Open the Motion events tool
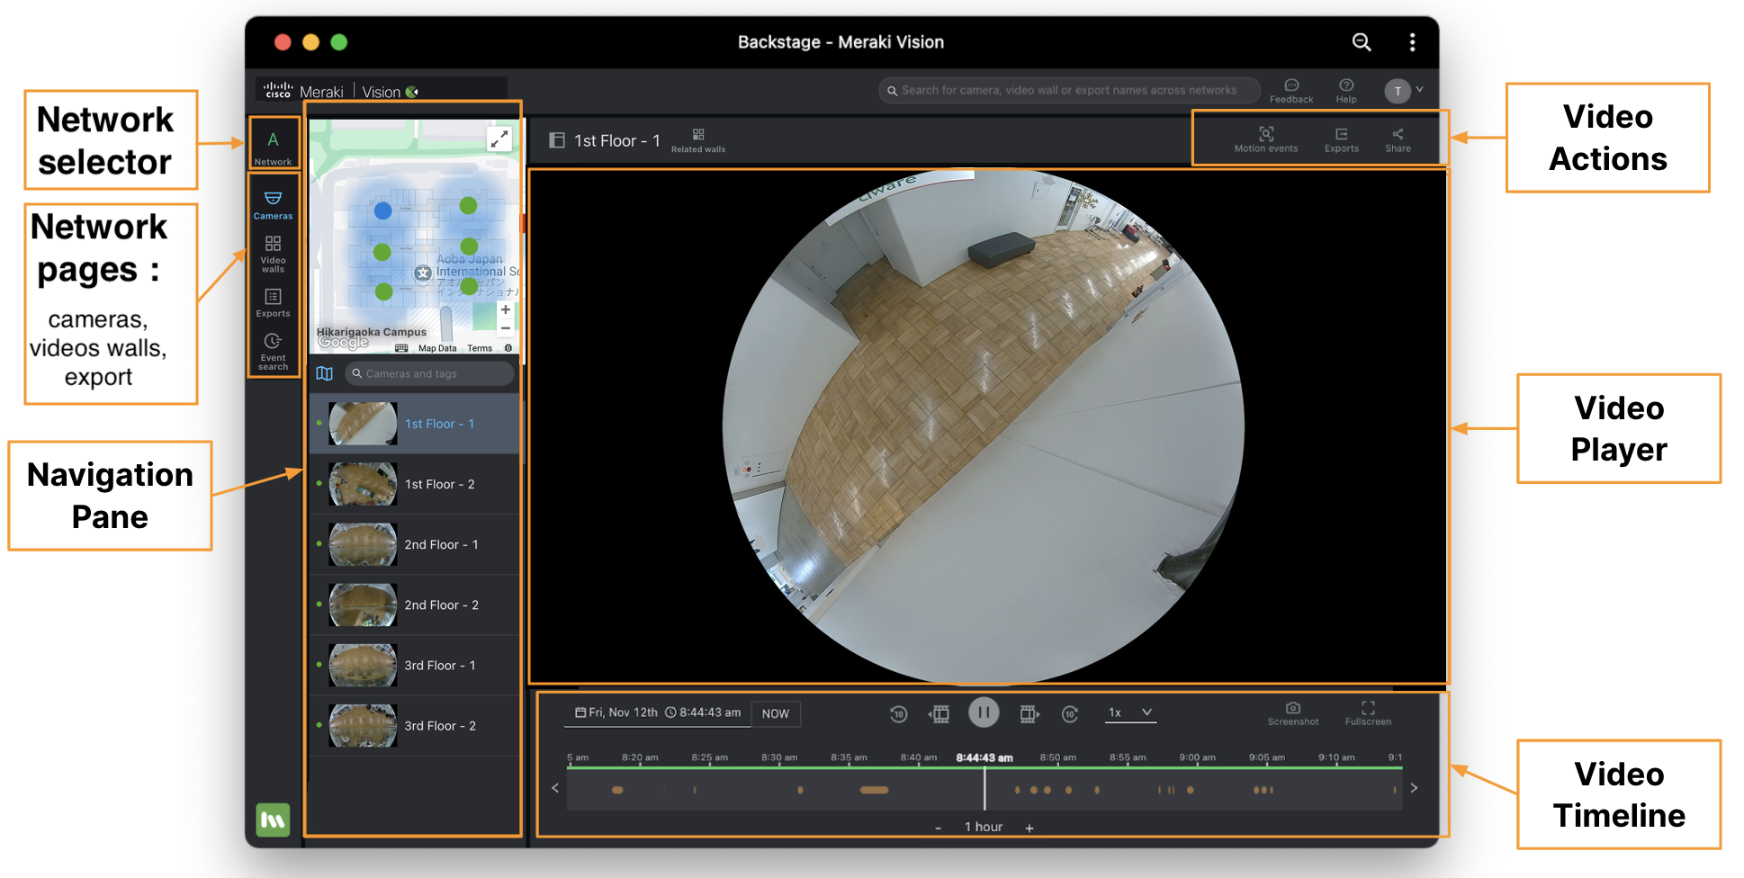This screenshot has height=878, width=1744. click(1265, 139)
